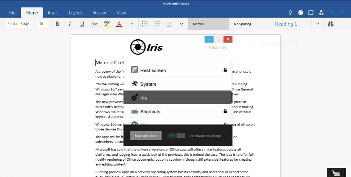Open Tell Me lightbulb
This screenshot has height=177, width=351.
coord(290,13)
